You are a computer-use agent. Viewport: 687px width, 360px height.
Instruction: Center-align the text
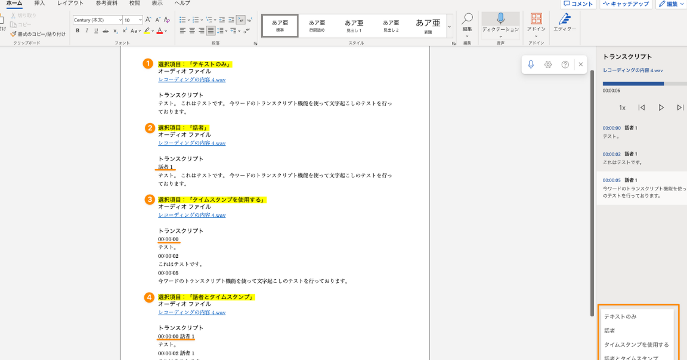click(x=192, y=30)
